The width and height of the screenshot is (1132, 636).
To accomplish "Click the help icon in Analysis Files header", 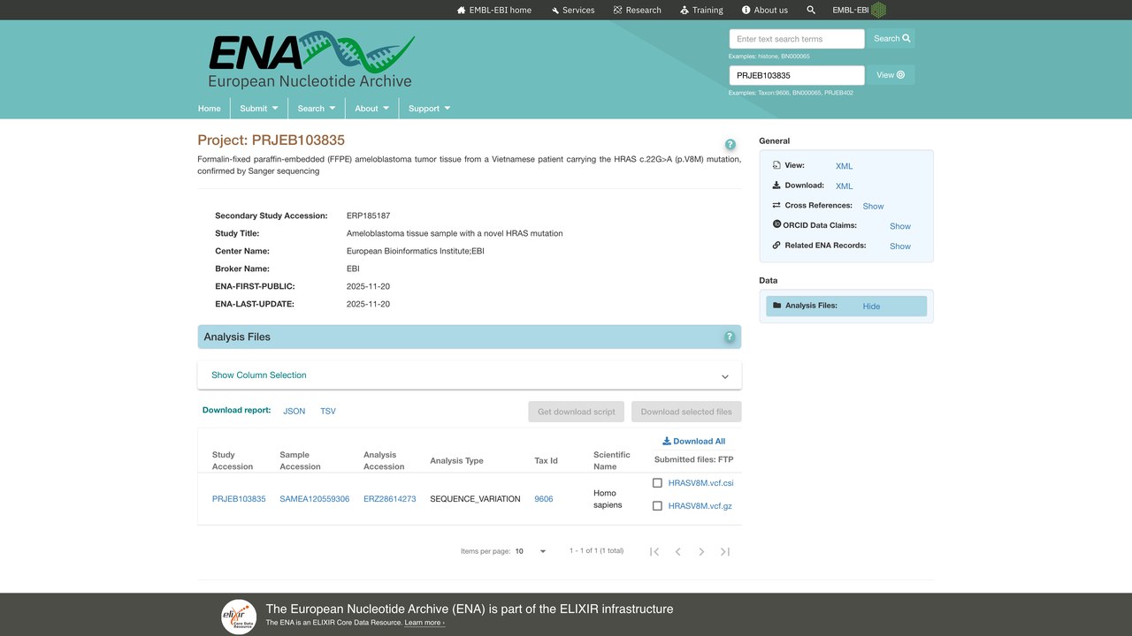I will (x=730, y=337).
